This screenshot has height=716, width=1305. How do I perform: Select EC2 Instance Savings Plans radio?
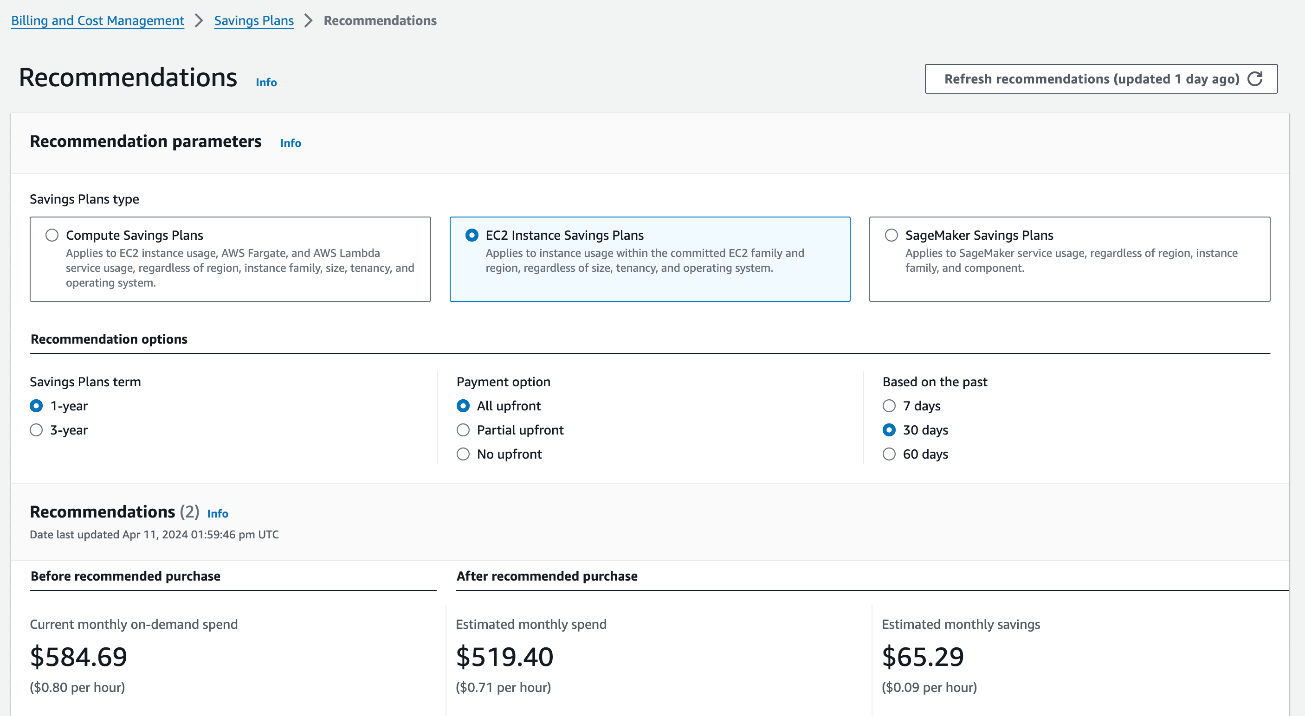point(472,235)
